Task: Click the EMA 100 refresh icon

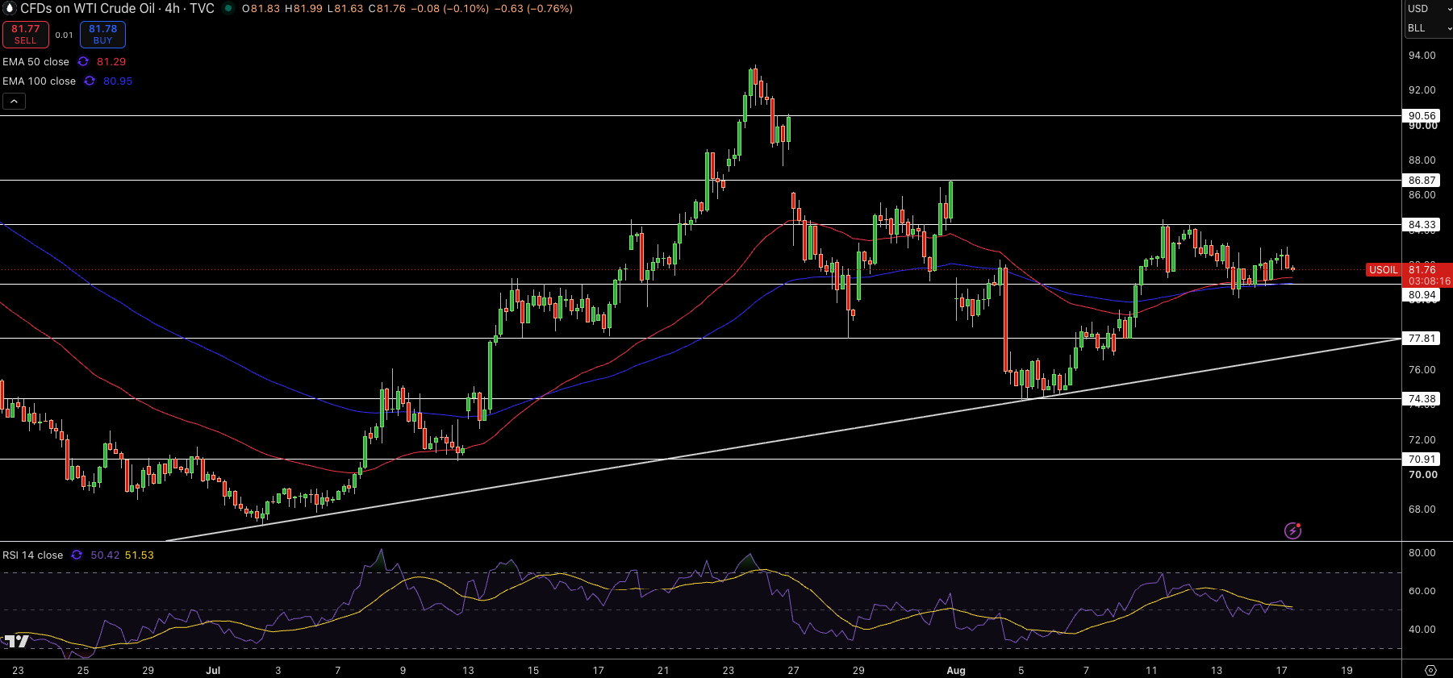Action: pos(90,81)
